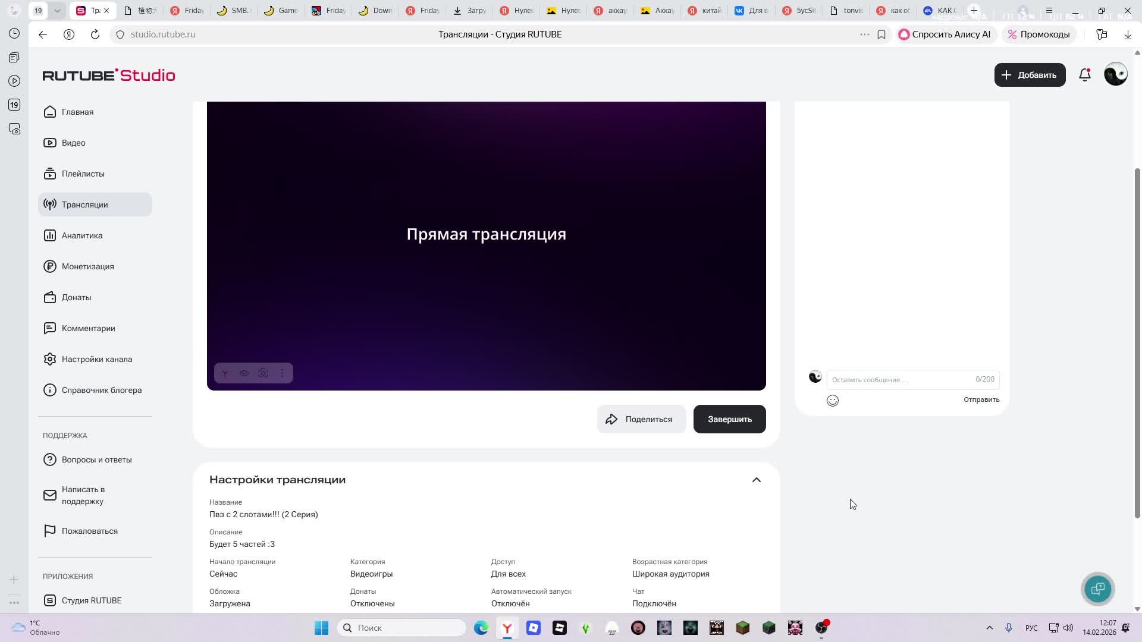The image size is (1142, 642).
Task: Open the browser hamburger menu
Action: pyautogui.click(x=1050, y=10)
